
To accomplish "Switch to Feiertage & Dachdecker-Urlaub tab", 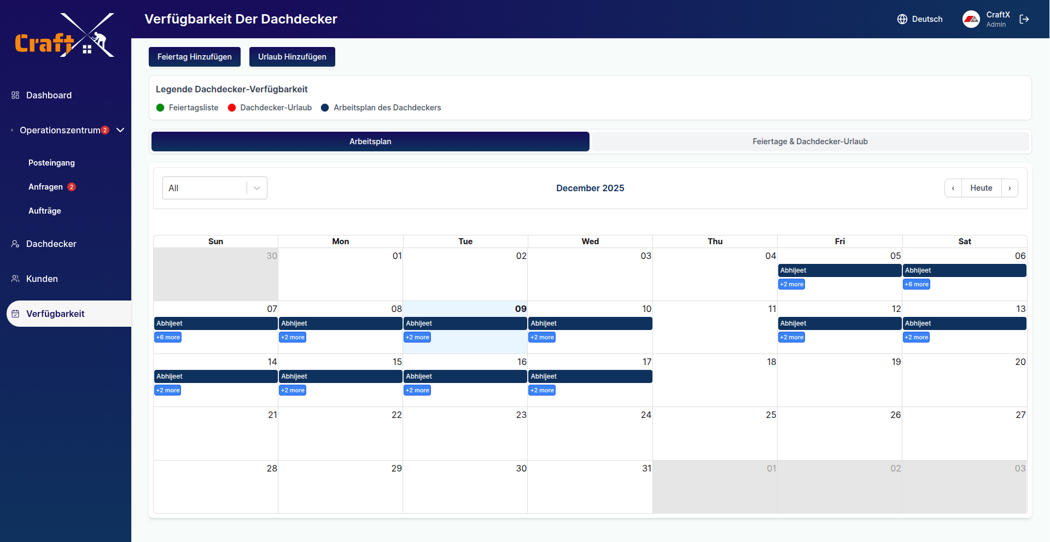I will 810,141.
